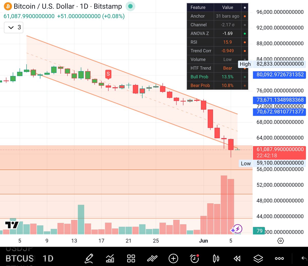This screenshot has width=308, height=266.
Task: Select the HTF Trend Bear value
Action: tap(227, 68)
